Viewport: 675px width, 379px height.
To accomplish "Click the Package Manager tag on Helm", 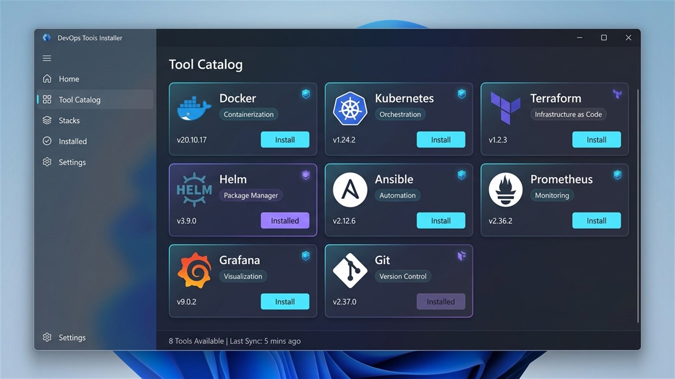I will (251, 195).
